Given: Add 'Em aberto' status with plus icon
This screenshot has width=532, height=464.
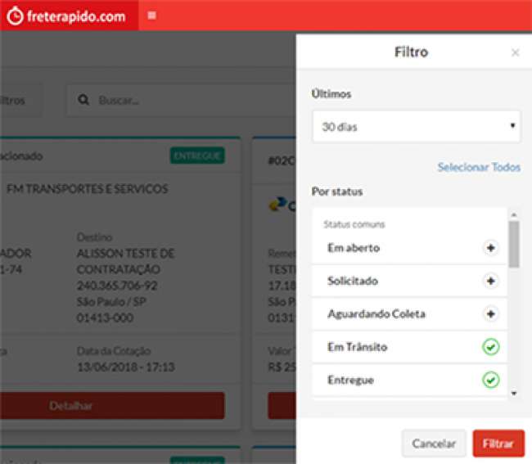Looking at the screenshot, I should [x=490, y=248].
